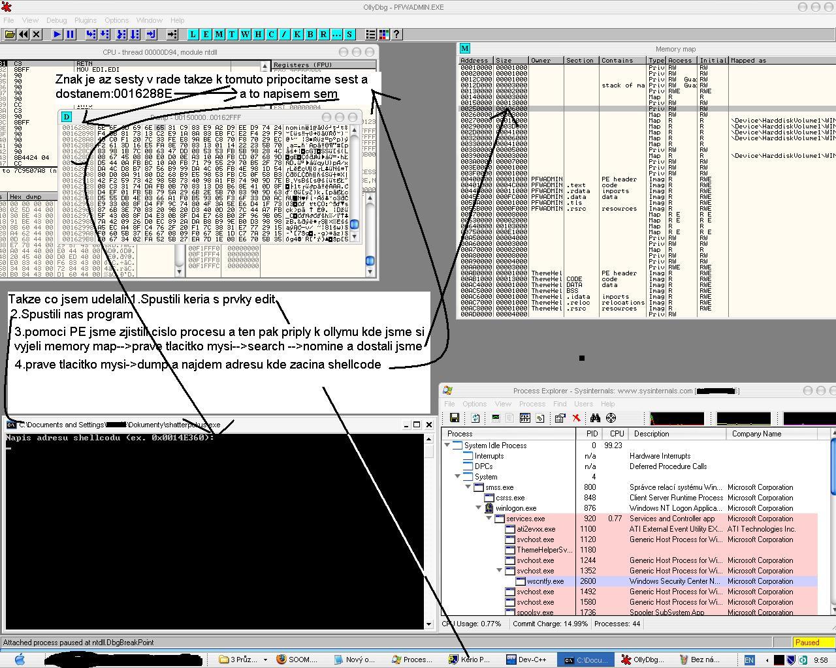Click the Step over icon

[104, 34]
